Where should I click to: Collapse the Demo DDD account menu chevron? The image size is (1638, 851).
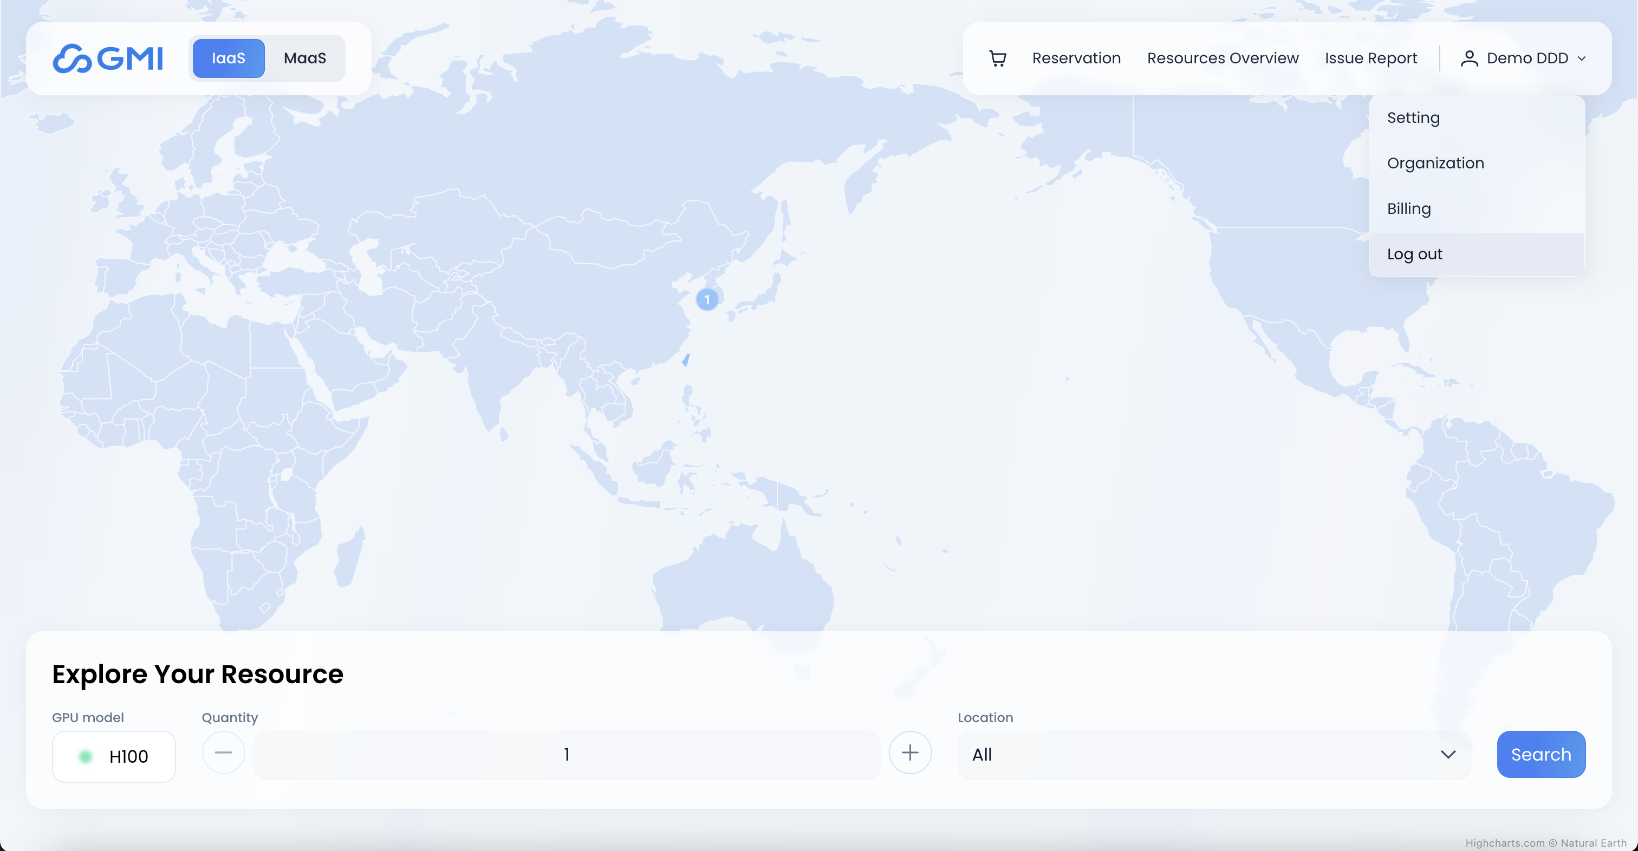click(1582, 58)
